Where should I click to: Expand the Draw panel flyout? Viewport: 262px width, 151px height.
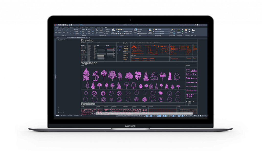coord(63,36)
